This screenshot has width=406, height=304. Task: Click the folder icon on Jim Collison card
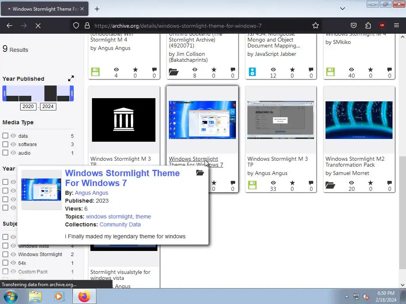(174, 72)
